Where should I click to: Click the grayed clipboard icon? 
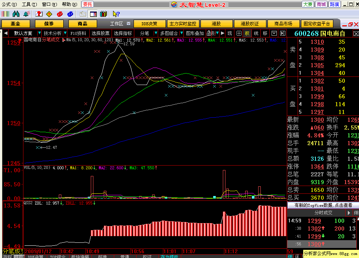(83, 14)
